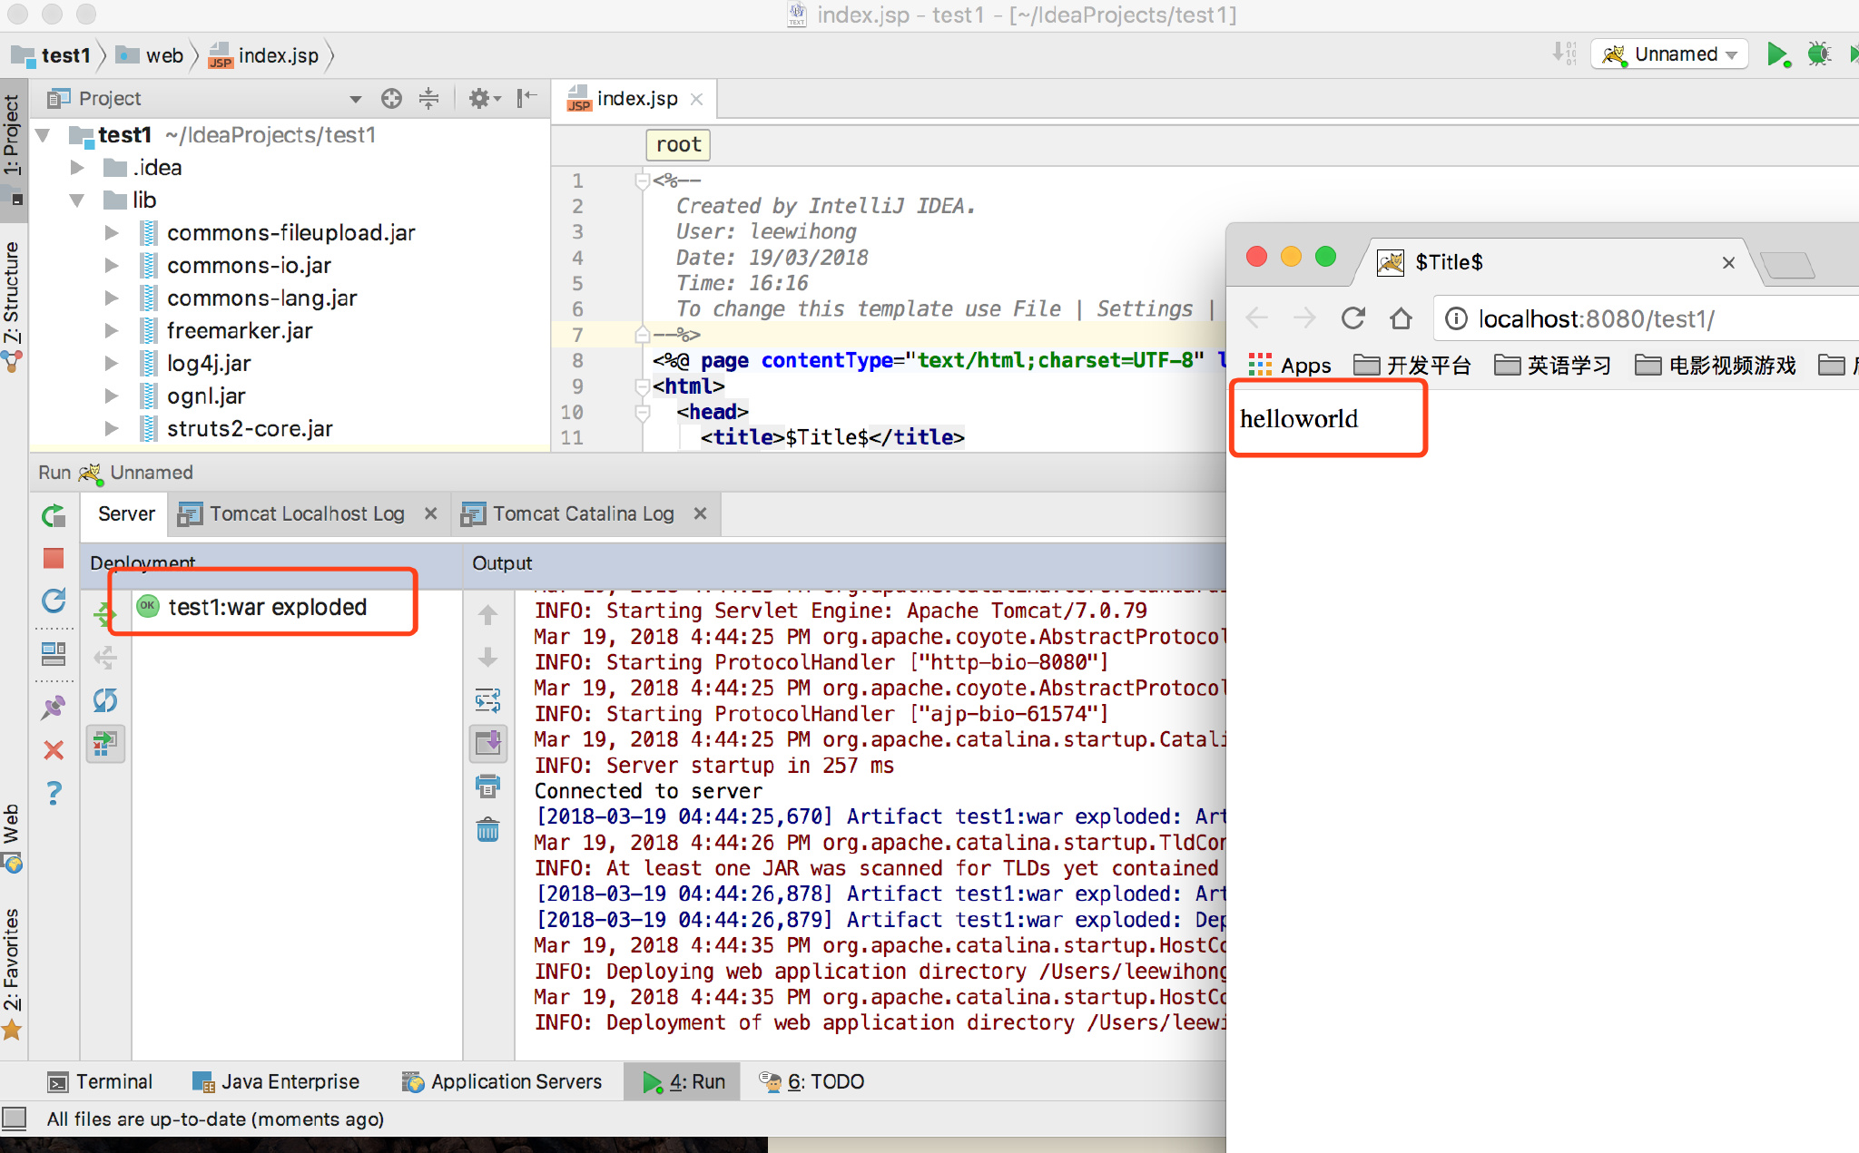Click the Print output icon

tap(487, 786)
